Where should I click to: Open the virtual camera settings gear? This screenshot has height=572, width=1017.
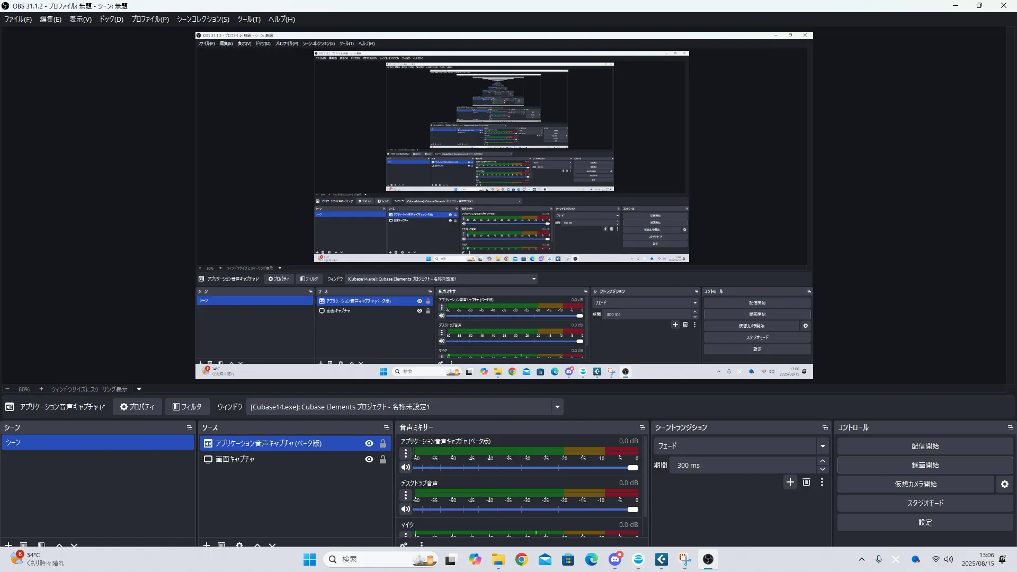(x=1004, y=484)
